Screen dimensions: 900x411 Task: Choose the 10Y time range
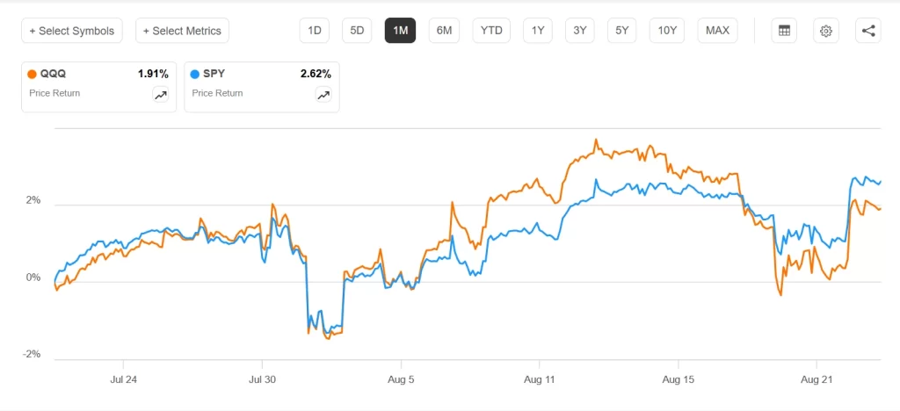click(x=667, y=31)
